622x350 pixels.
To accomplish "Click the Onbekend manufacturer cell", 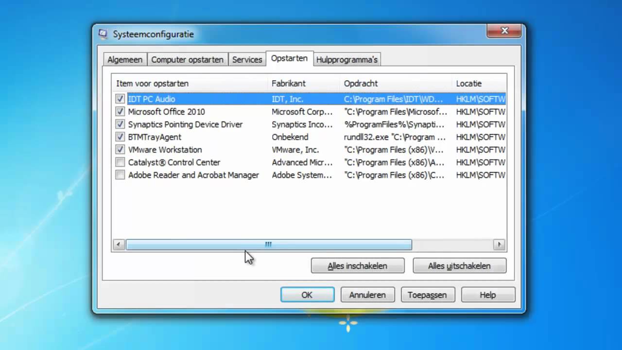I will click(x=290, y=137).
